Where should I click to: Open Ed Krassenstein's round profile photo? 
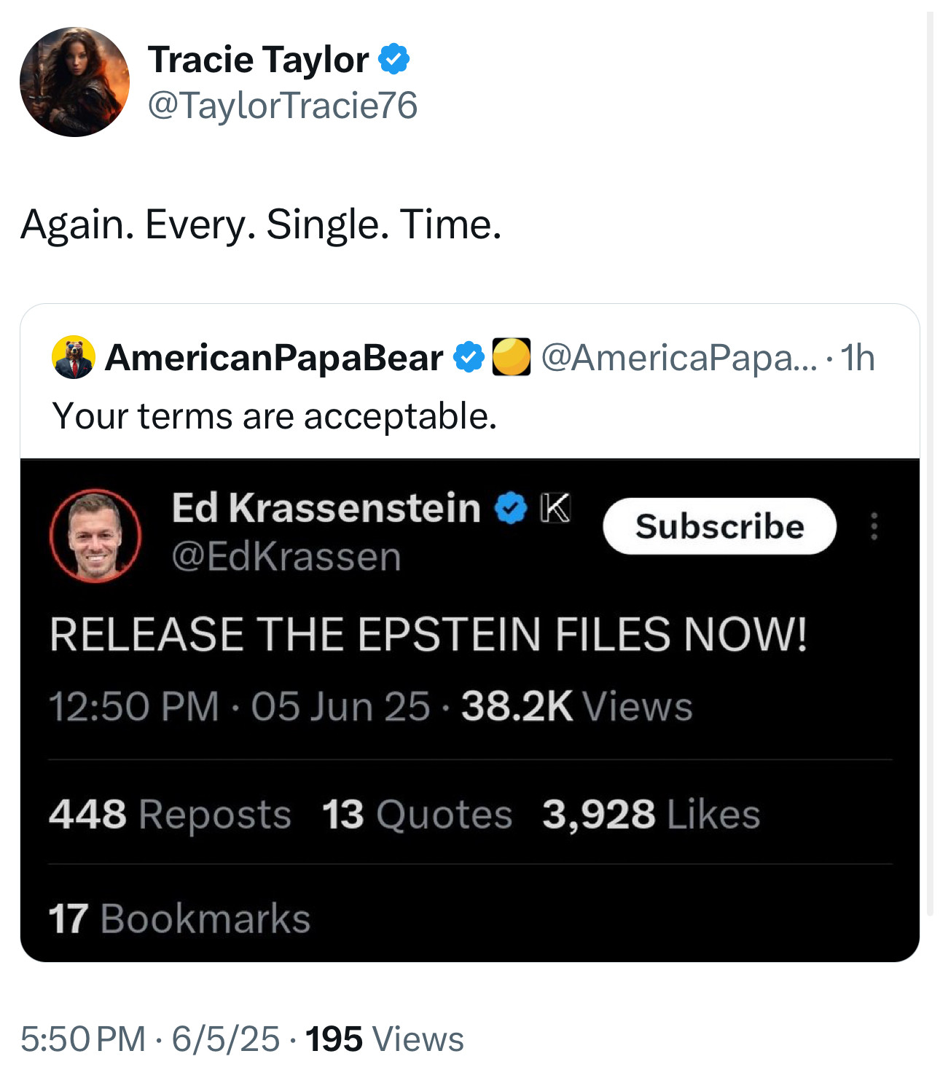coord(95,535)
